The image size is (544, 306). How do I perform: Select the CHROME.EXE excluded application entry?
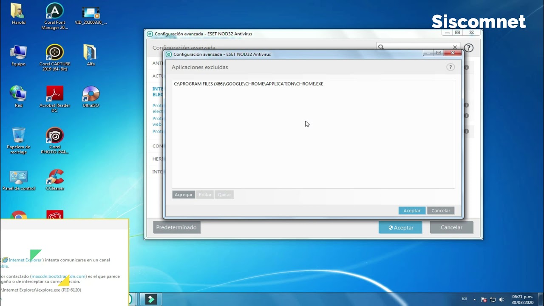click(249, 84)
